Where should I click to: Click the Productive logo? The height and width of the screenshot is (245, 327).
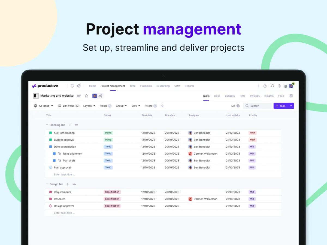pos(45,86)
